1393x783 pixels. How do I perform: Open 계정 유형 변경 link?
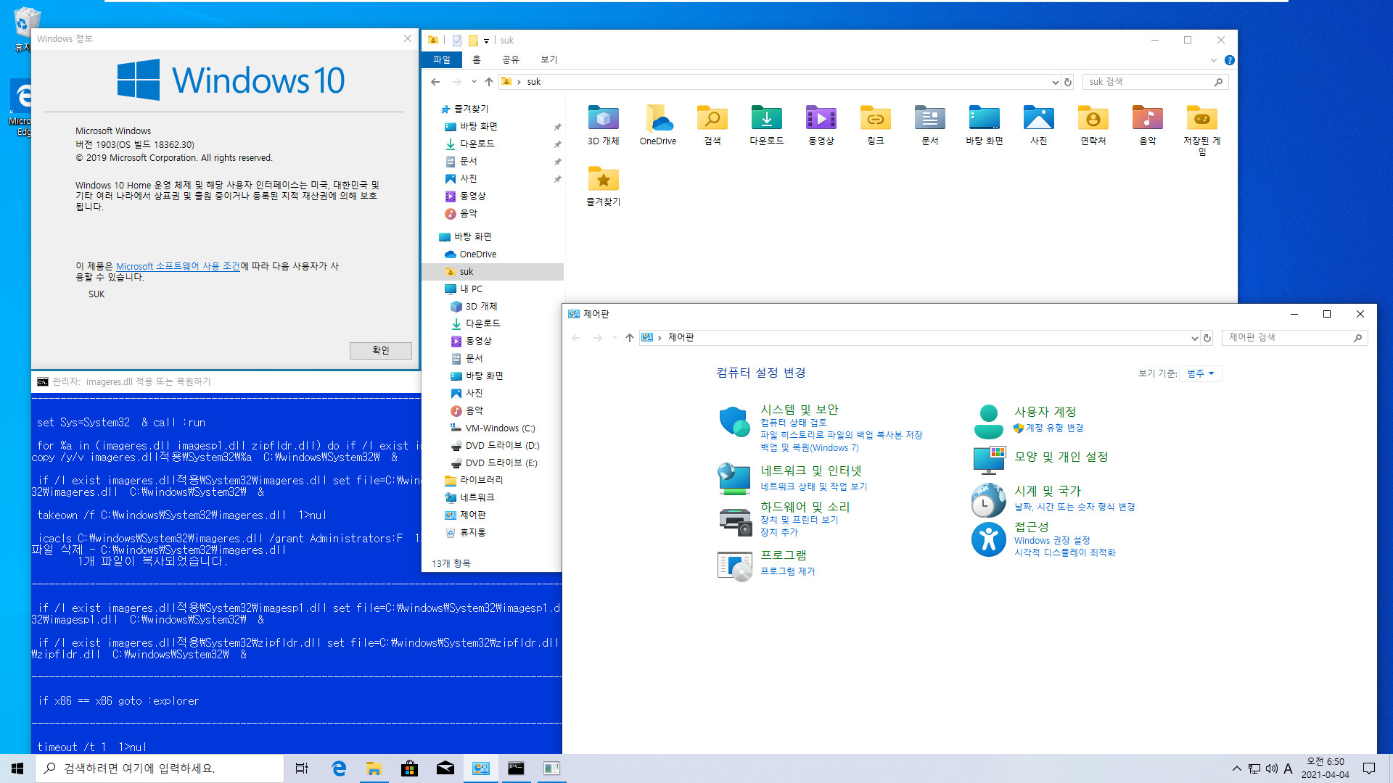[x=1054, y=428]
